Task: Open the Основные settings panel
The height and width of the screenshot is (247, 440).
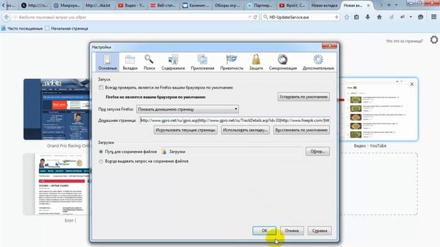Action: pos(107,62)
